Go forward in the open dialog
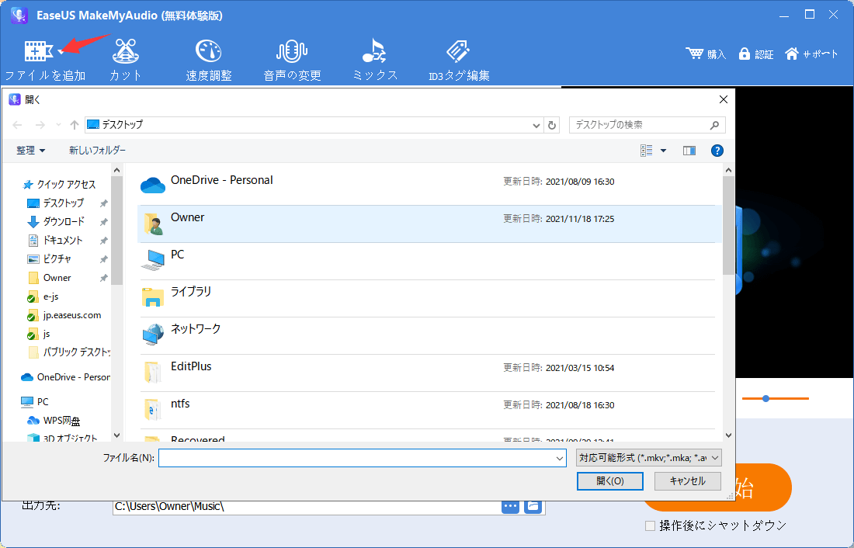 pos(40,125)
